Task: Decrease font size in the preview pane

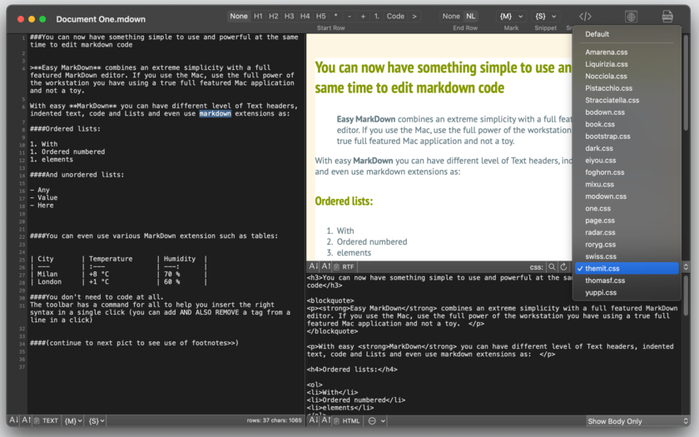Action: coord(314,266)
